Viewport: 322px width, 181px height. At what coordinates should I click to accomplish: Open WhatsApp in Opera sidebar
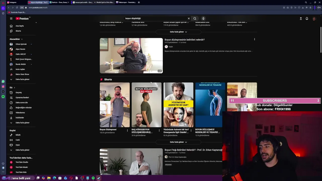3,81
